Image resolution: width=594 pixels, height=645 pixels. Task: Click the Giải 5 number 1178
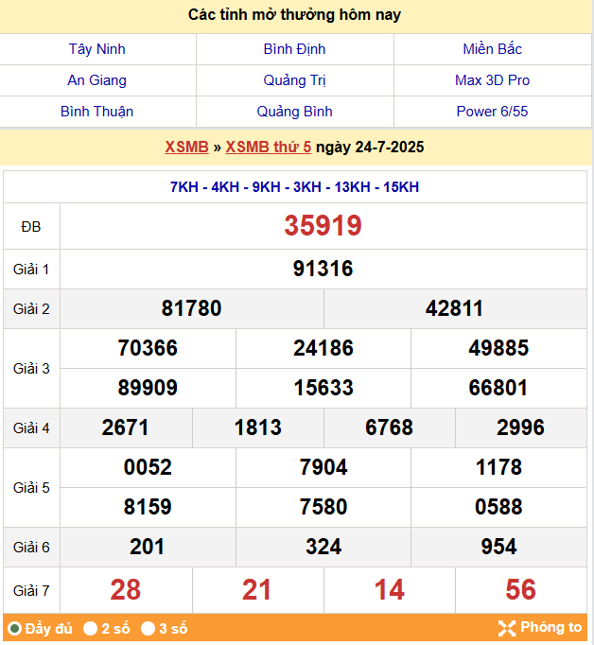point(498,467)
